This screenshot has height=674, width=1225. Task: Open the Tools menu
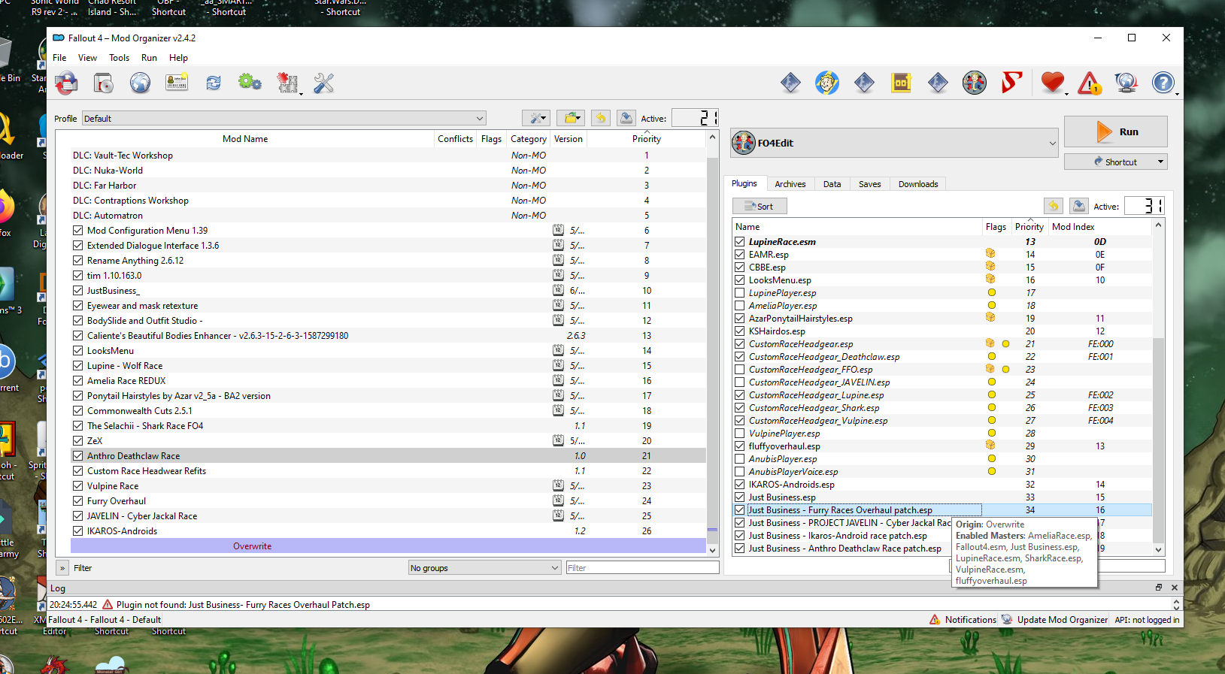pyautogui.click(x=119, y=58)
